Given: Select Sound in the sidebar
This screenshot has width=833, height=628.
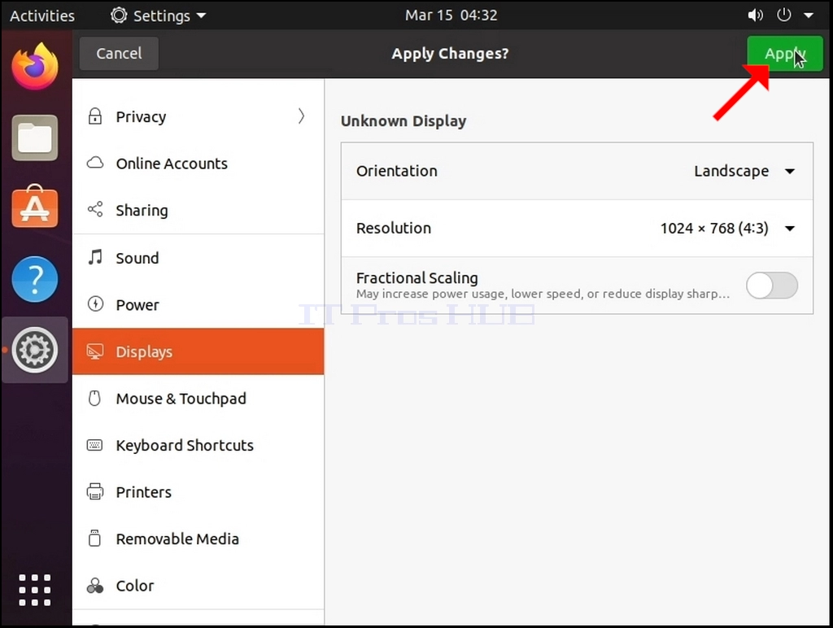Looking at the screenshot, I should pyautogui.click(x=198, y=258).
